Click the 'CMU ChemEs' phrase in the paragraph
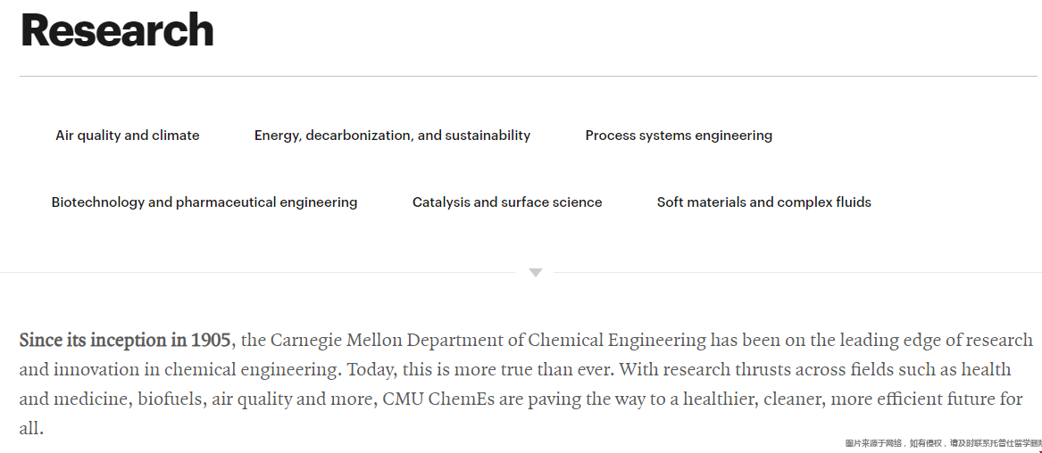The image size is (1042, 453). pos(438,399)
